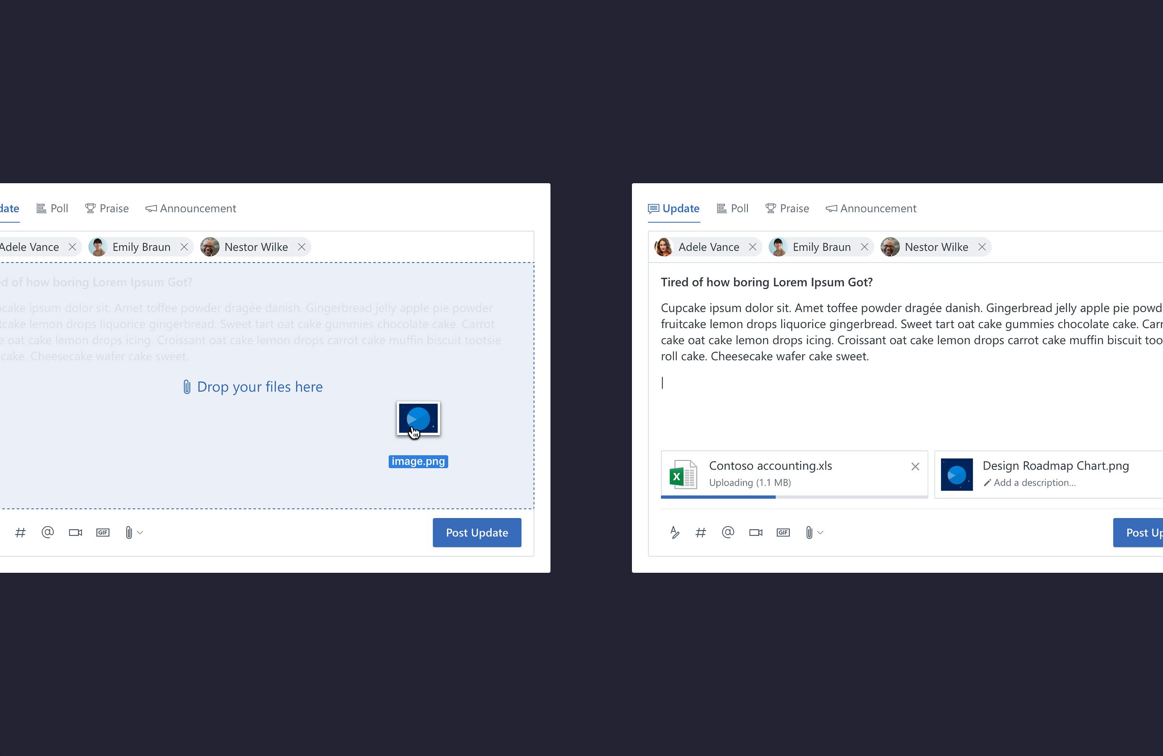Viewport: 1163px width, 756px height.
Task: Close the Contoso accounting.xls attachment
Action: click(914, 466)
